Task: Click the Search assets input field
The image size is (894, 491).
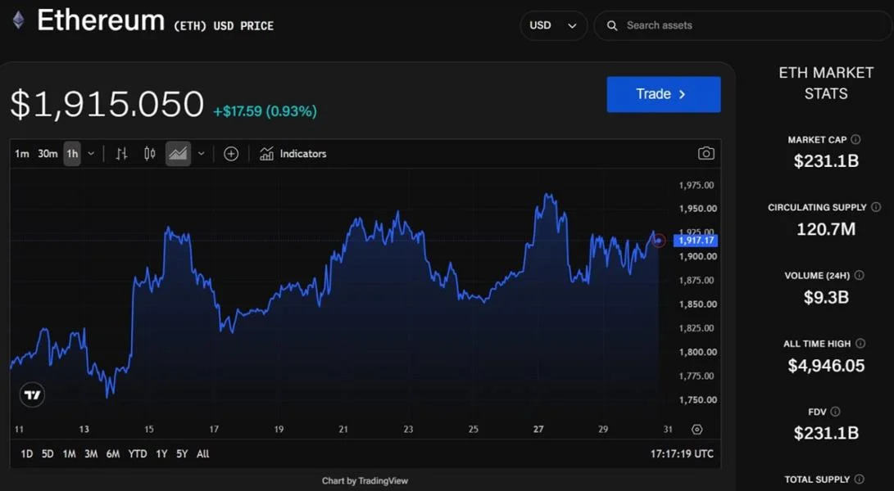Action: coord(743,25)
